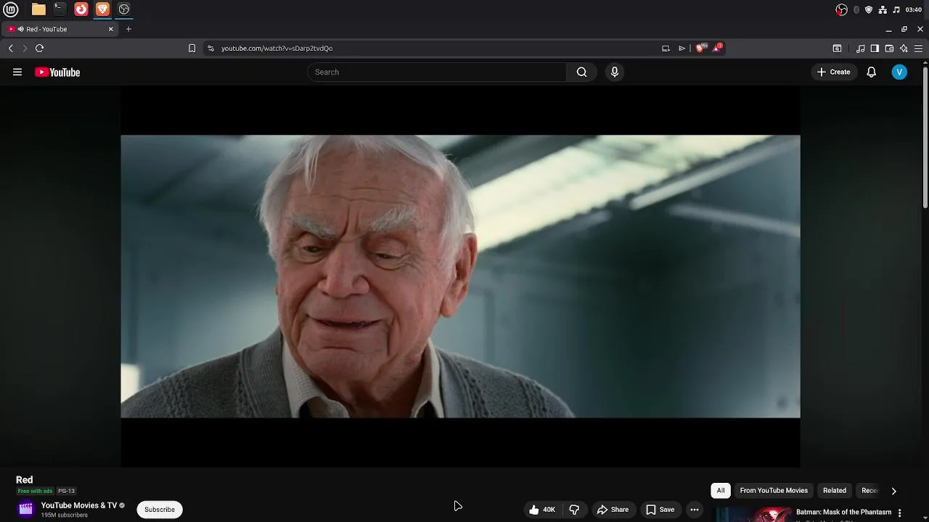The image size is (929, 522).
Task: Launch the Files folder from panel
Action: 38,9
